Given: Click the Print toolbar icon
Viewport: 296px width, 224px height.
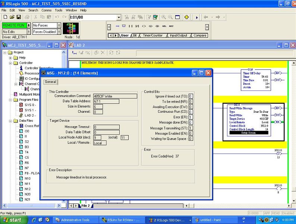Looking at the screenshot, I should [x=27, y=17].
